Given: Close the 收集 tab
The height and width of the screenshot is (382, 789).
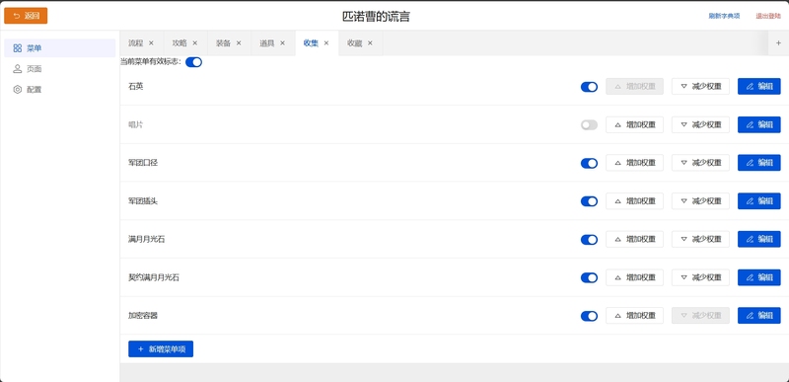Looking at the screenshot, I should pyautogui.click(x=326, y=43).
